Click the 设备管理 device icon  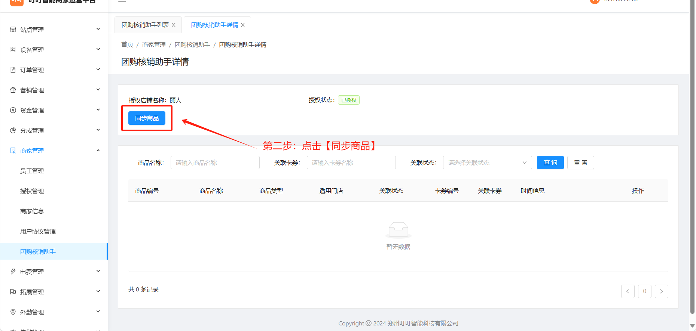[x=13, y=50]
